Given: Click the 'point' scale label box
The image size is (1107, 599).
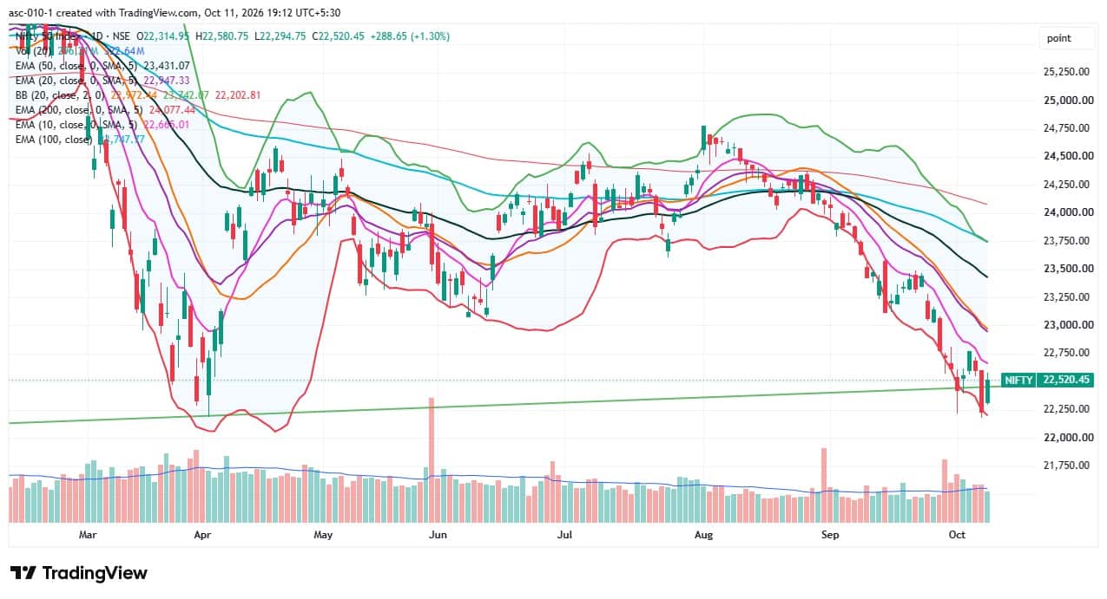Looking at the screenshot, I should [x=1067, y=38].
